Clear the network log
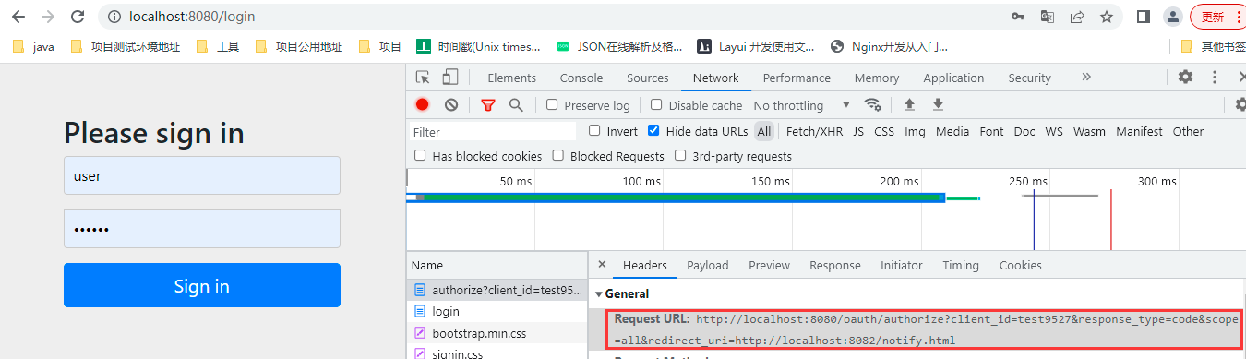 tap(451, 105)
